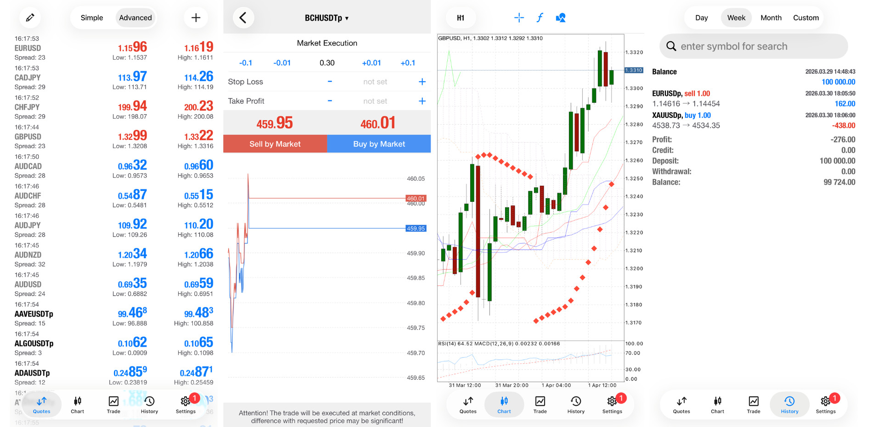Decrease Take Profit with minus icon
Image resolution: width=872 pixels, height=427 pixels.
330,101
